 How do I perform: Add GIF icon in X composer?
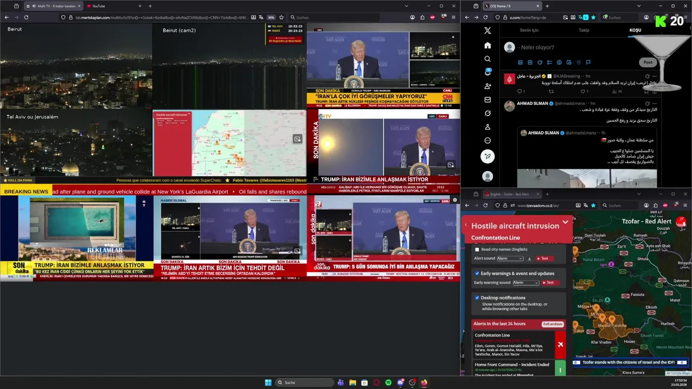coord(530,62)
